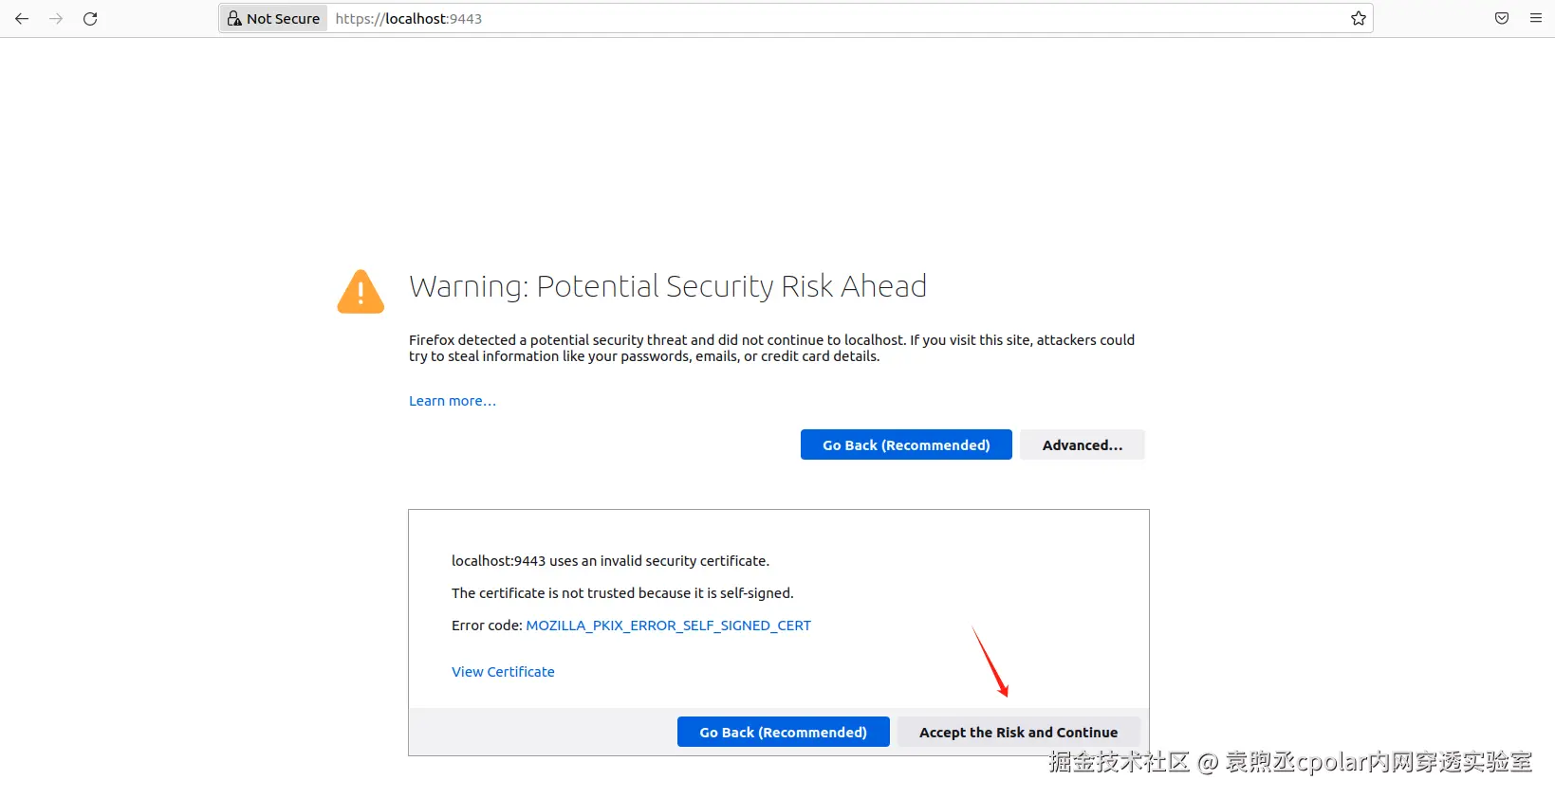The width and height of the screenshot is (1555, 798).
Task: Click the Firefox security threat description paragraph
Action: (770, 348)
